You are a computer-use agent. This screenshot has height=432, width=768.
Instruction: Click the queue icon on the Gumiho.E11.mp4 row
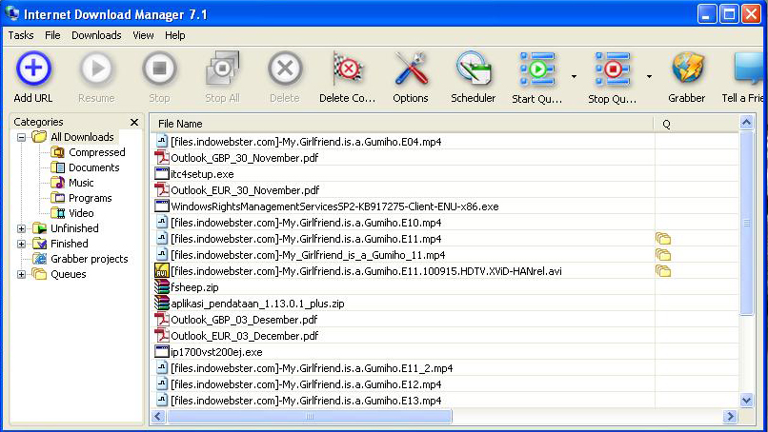tap(663, 239)
